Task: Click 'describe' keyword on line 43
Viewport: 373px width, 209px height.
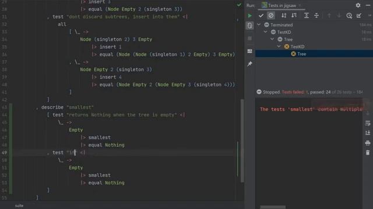Action: click(x=52, y=107)
